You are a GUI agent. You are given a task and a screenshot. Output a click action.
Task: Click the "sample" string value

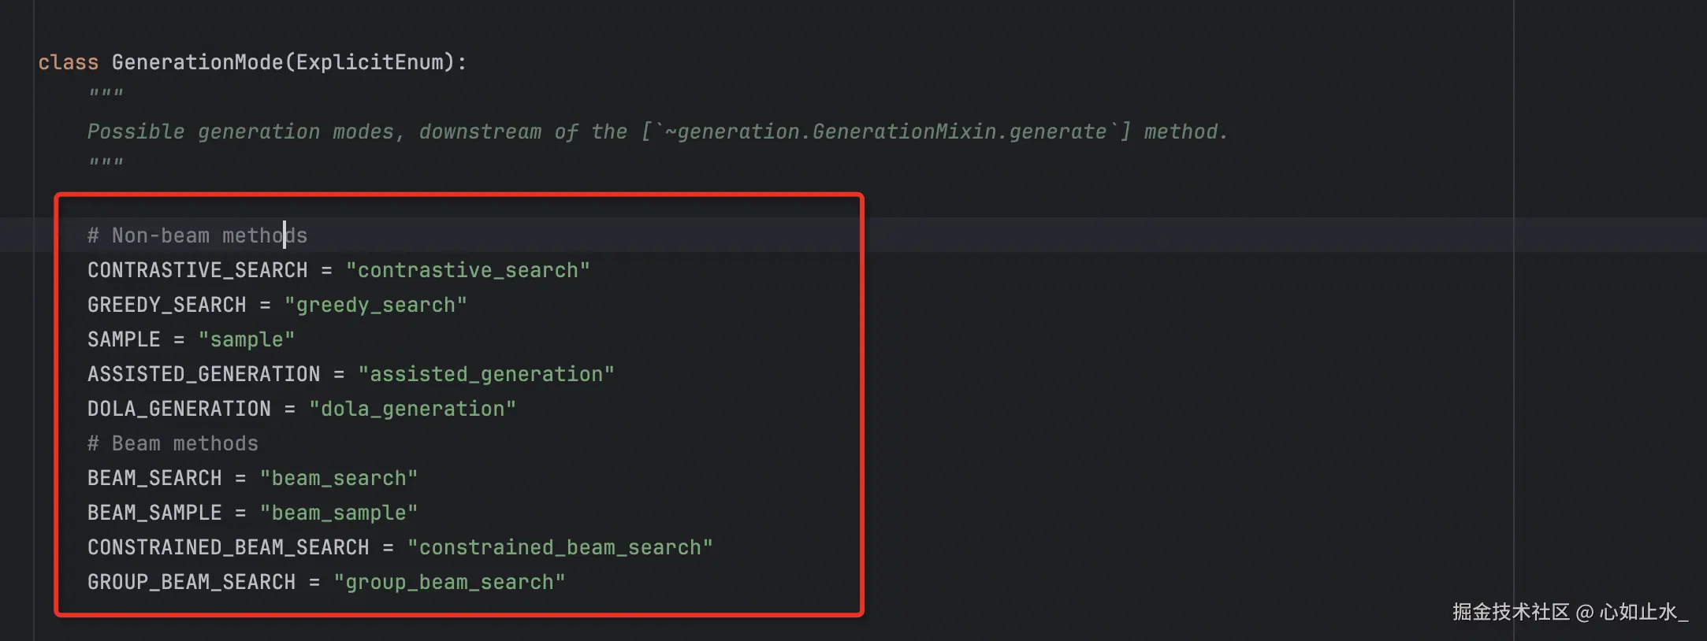247,339
